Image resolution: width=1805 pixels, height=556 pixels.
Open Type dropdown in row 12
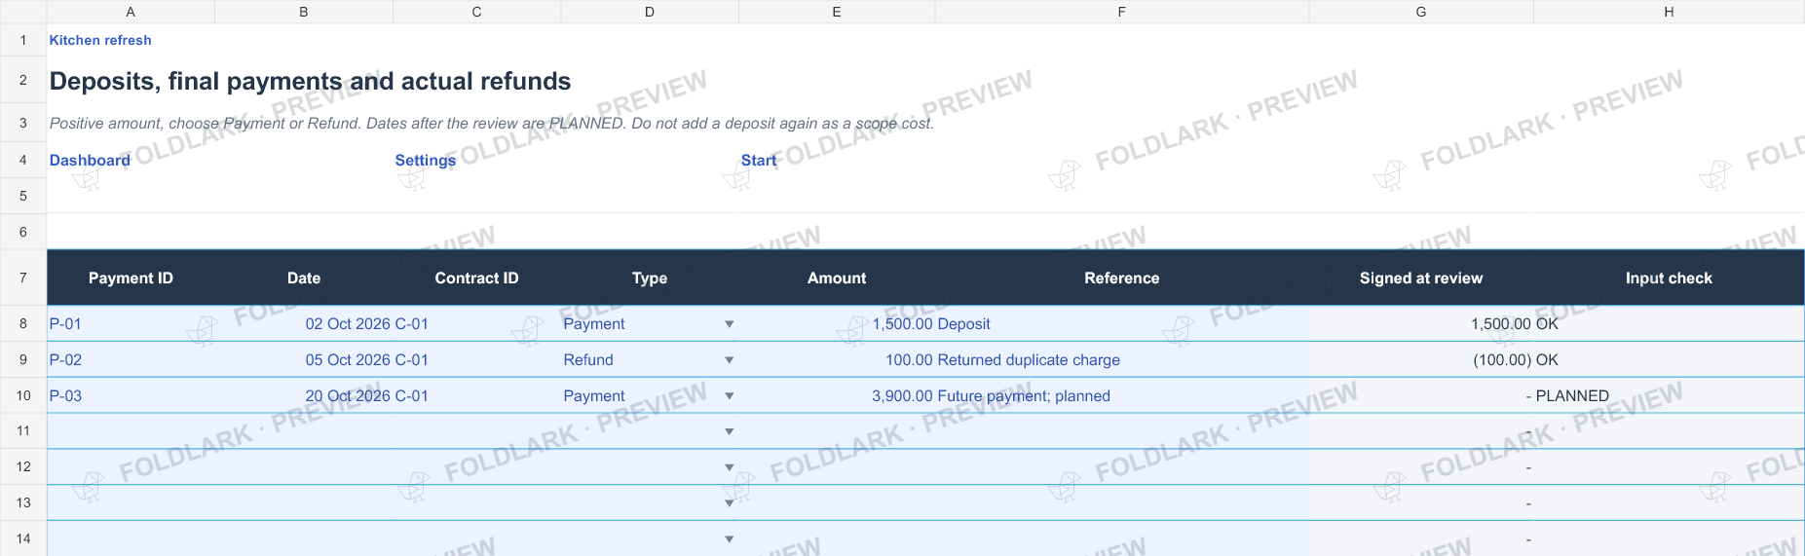click(x=729, y=467)
